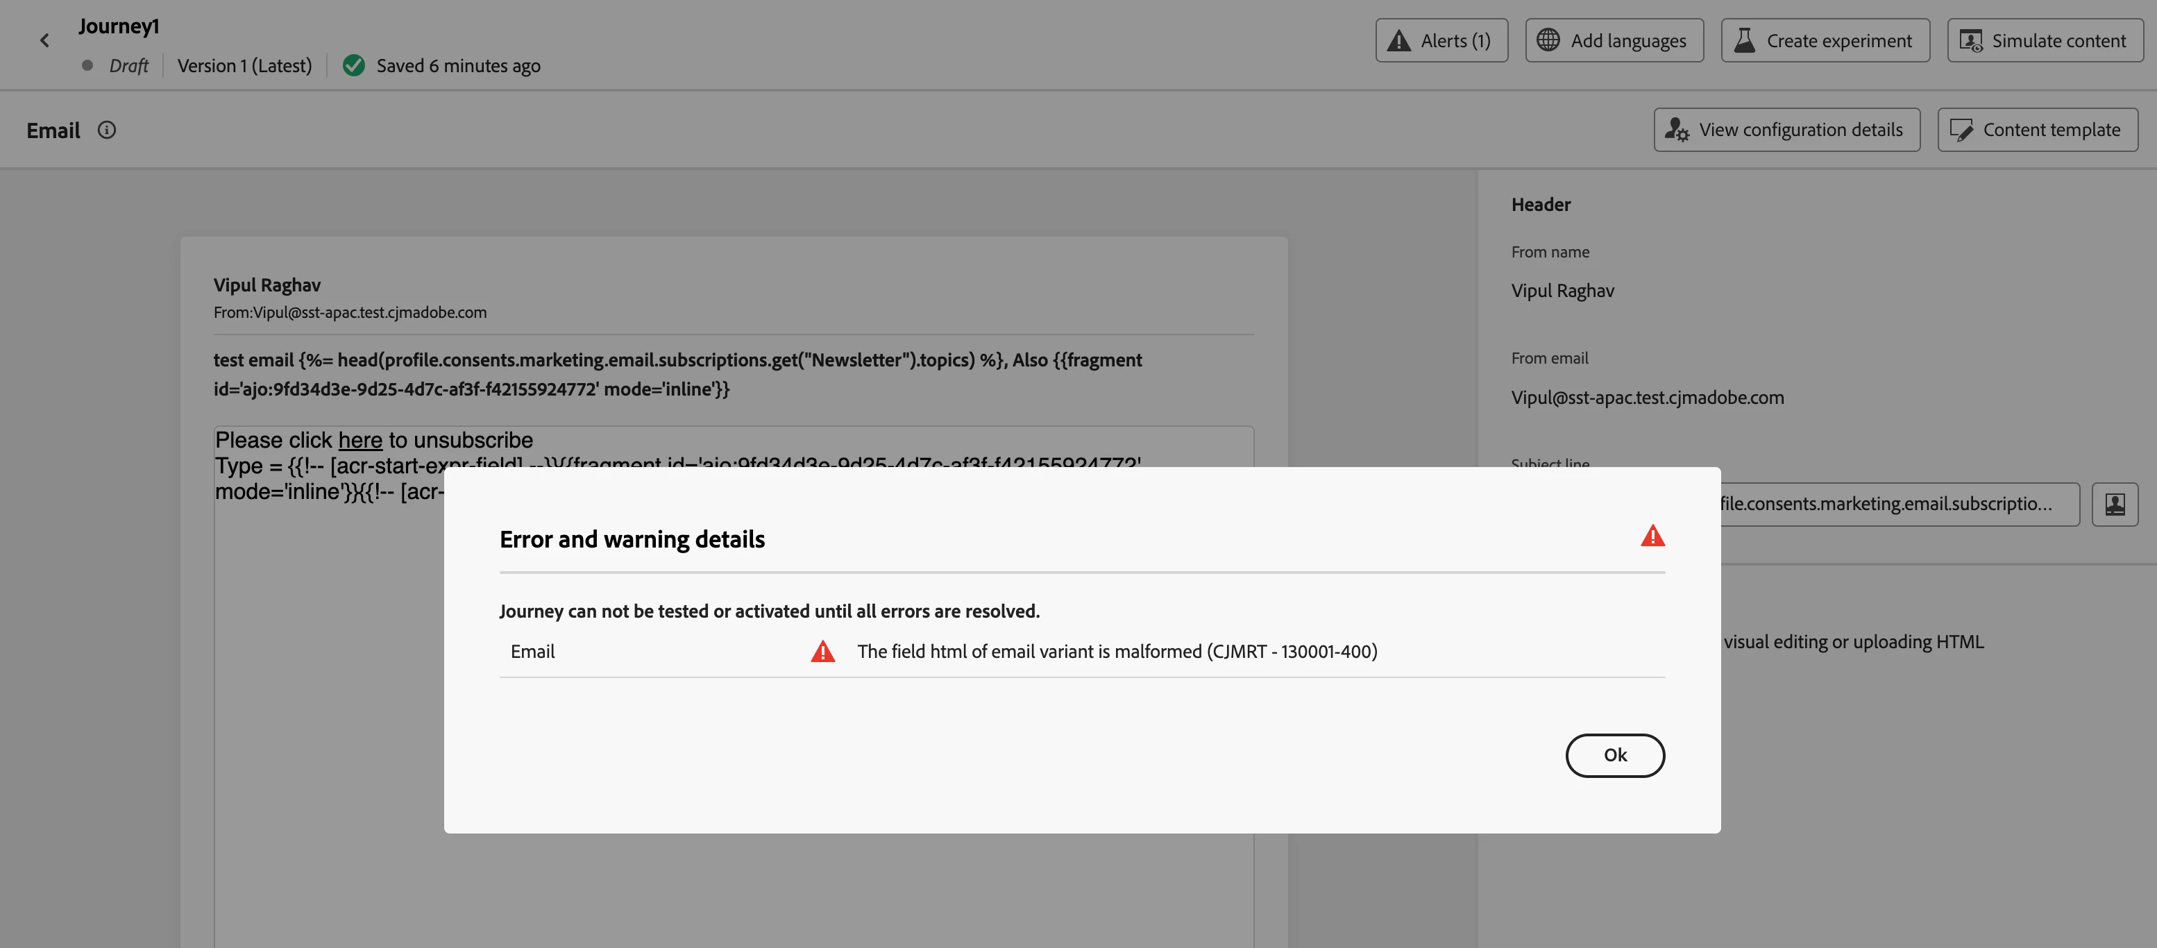This screenshot has height=948, width=2157.
Task: Click the Draft status indicator
Action: (x=127, y=65)
